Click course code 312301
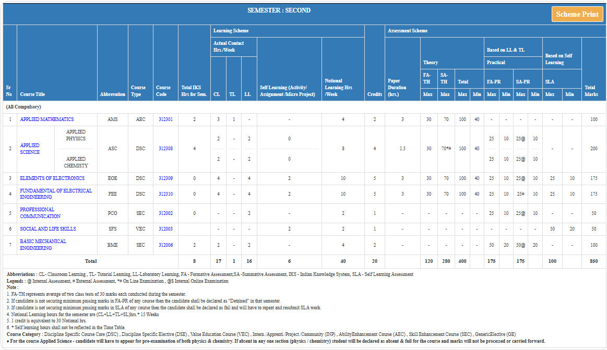Screen dimensions: 607x350 (x=165, y=119)
